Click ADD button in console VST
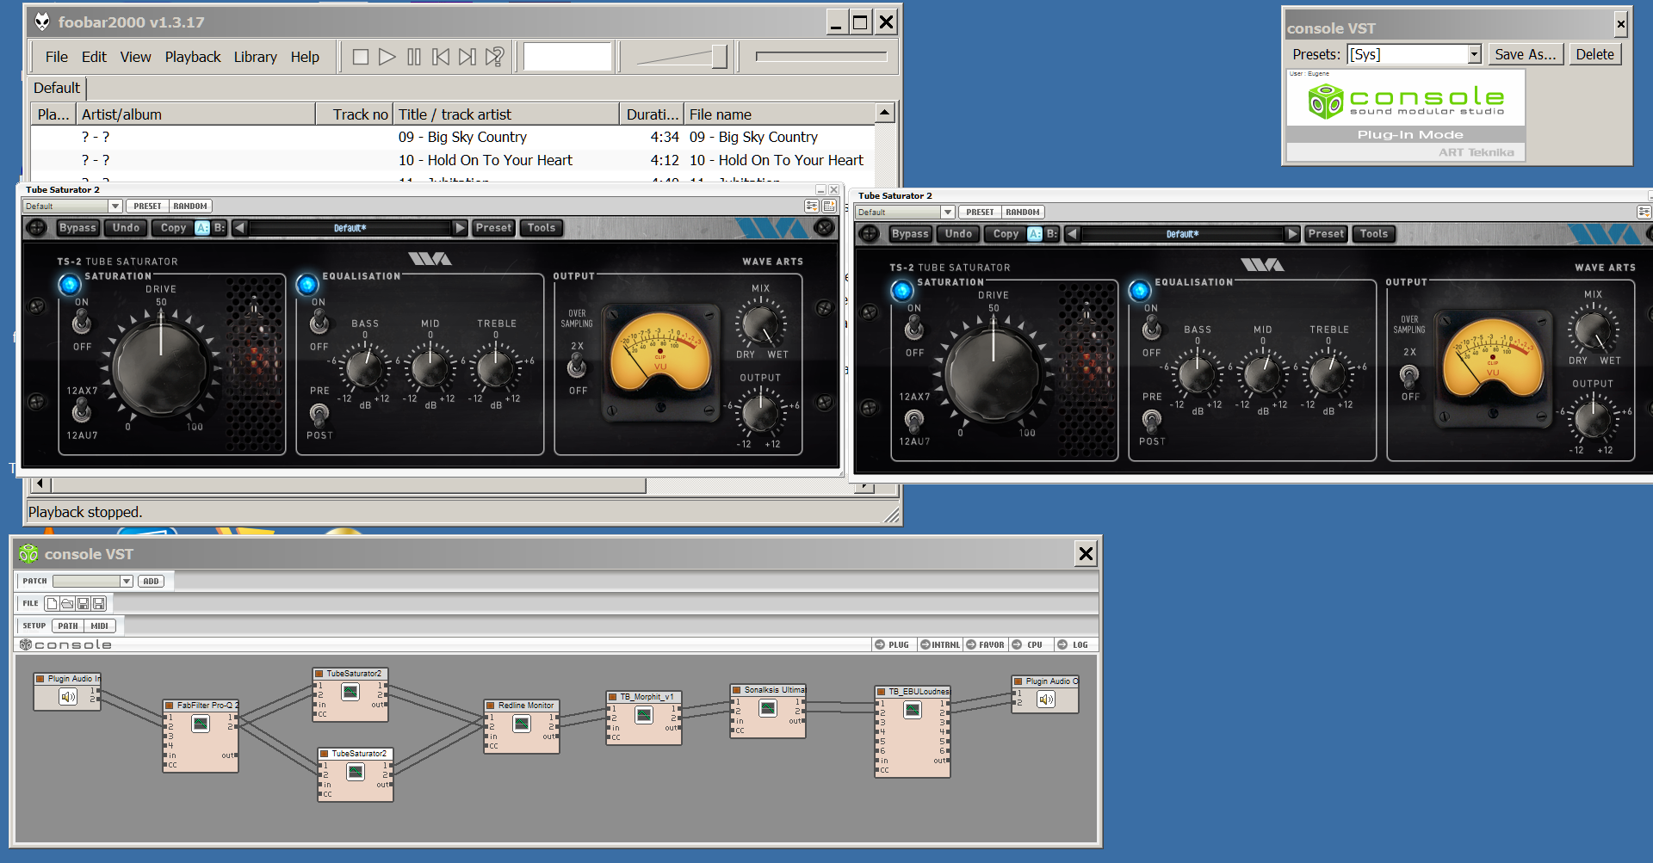The width and height of the screenshot is (1653, 863). coord(151,582)
